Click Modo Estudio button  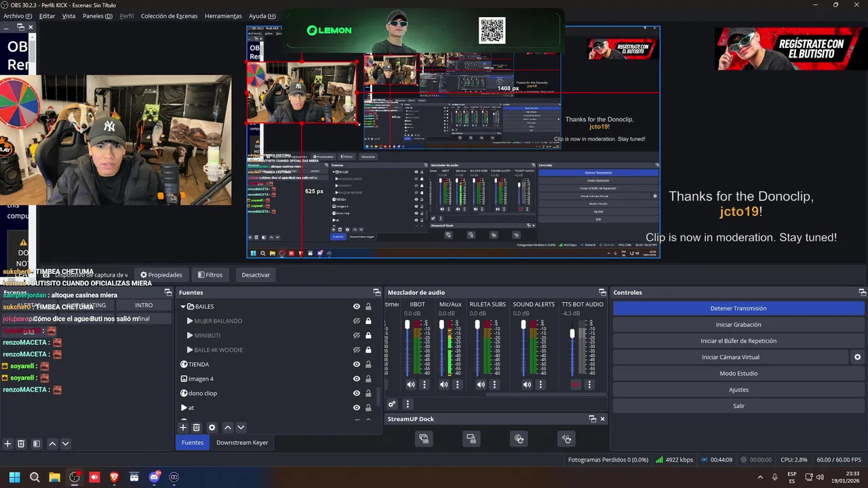[738, 373]
